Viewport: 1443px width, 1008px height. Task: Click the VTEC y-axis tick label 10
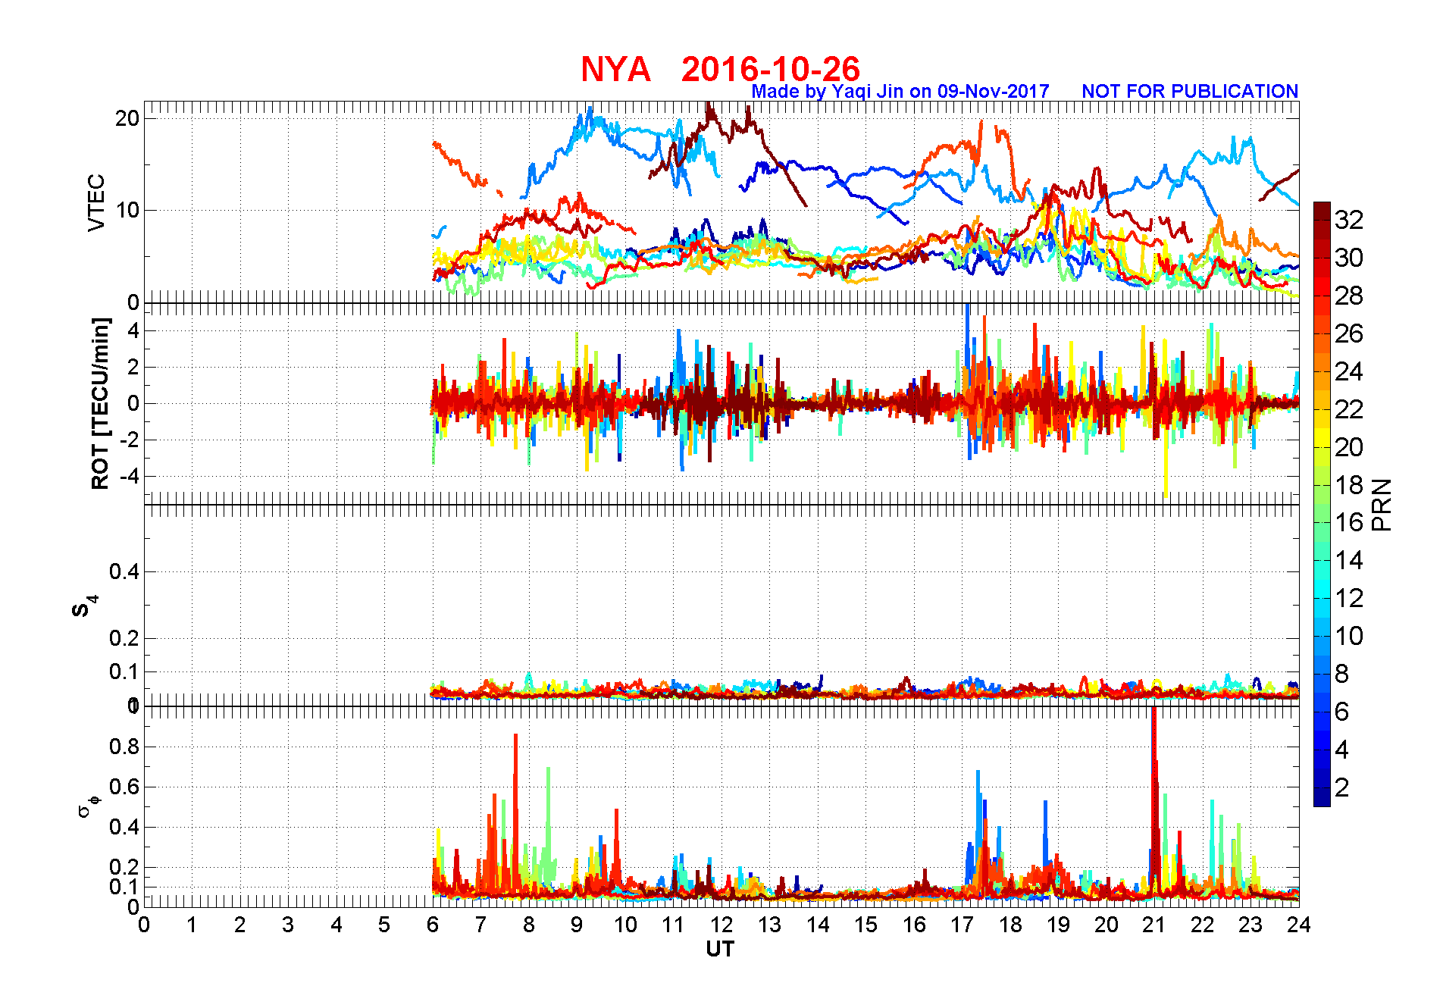coord(127,210)
